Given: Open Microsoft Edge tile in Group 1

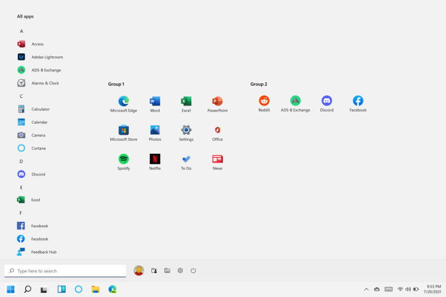Looking at the screenshot, I should (x=124, y=104).
